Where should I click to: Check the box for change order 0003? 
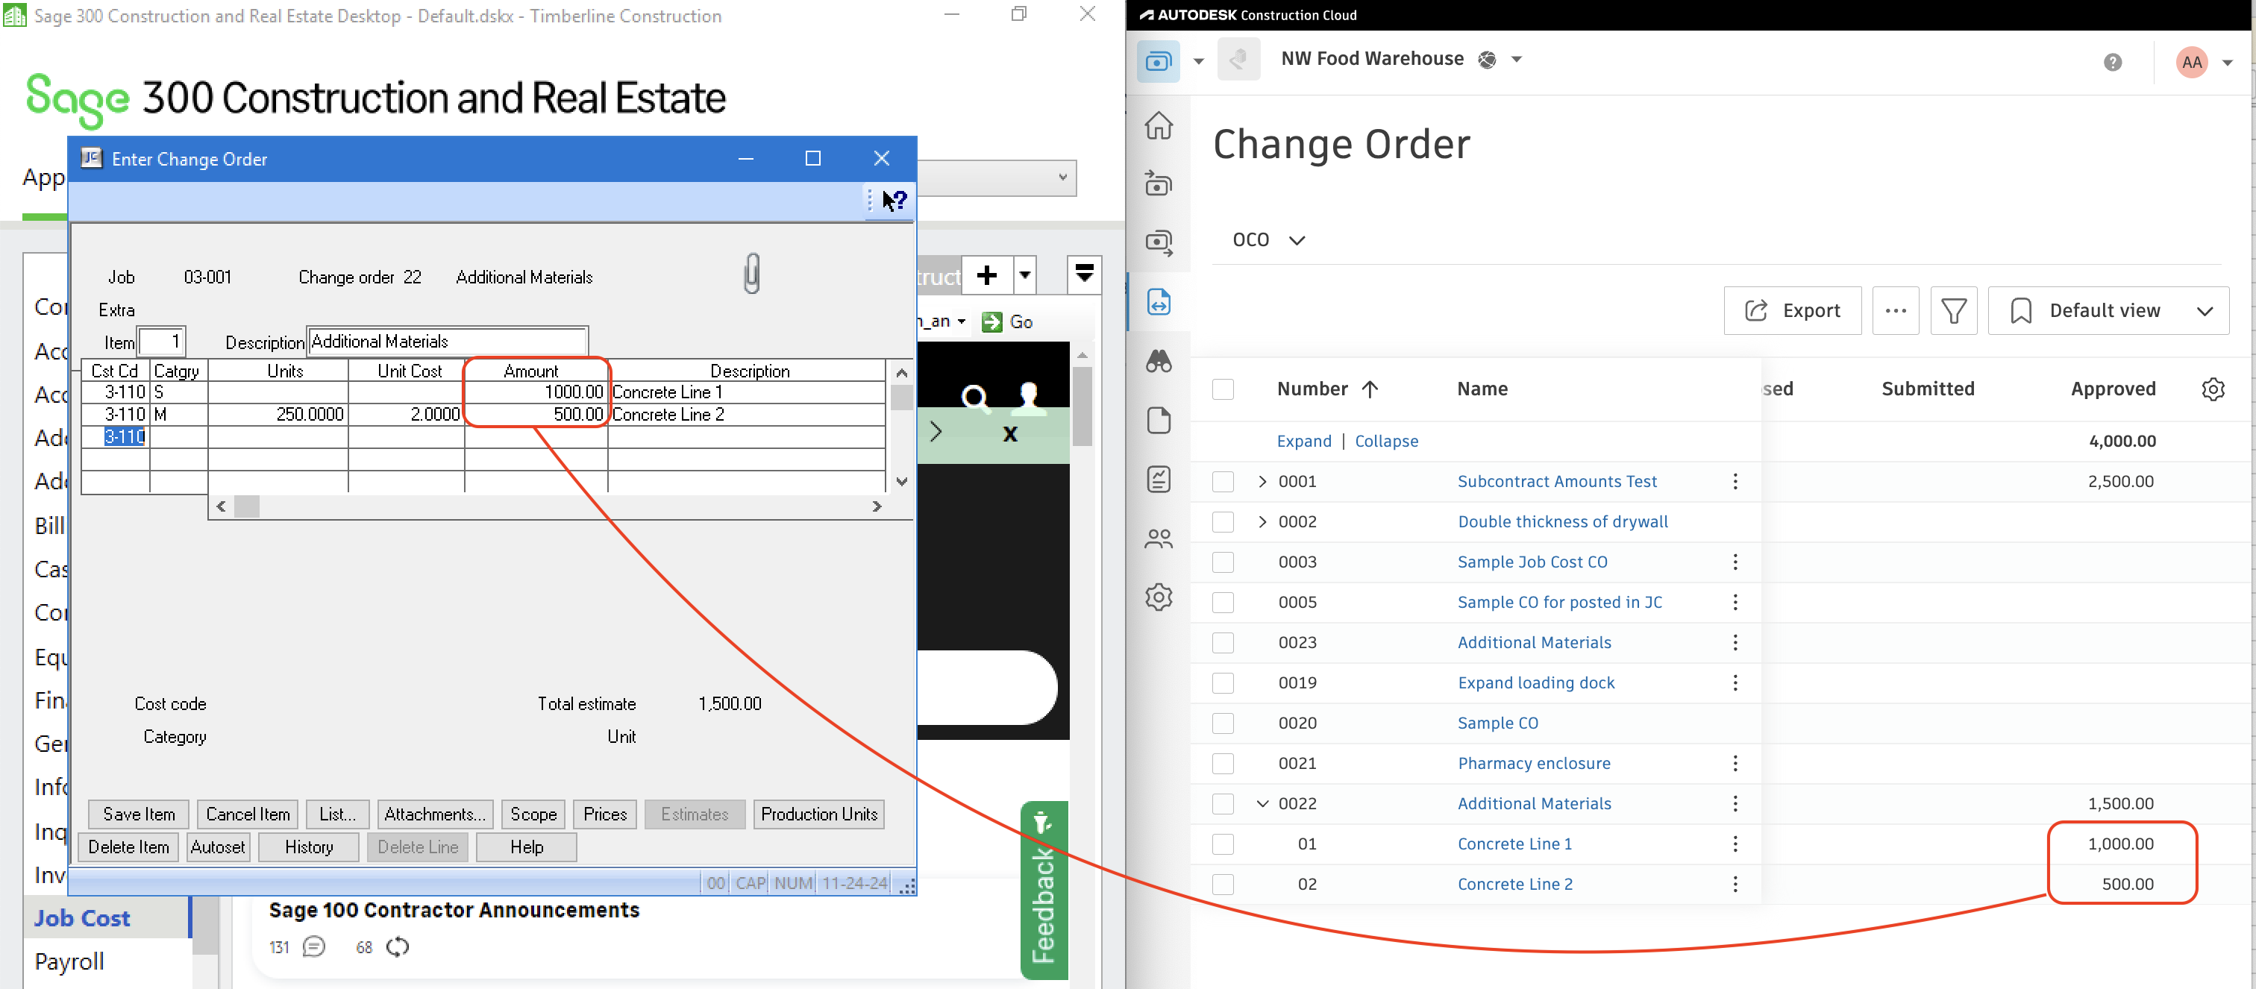(1223, 562)
